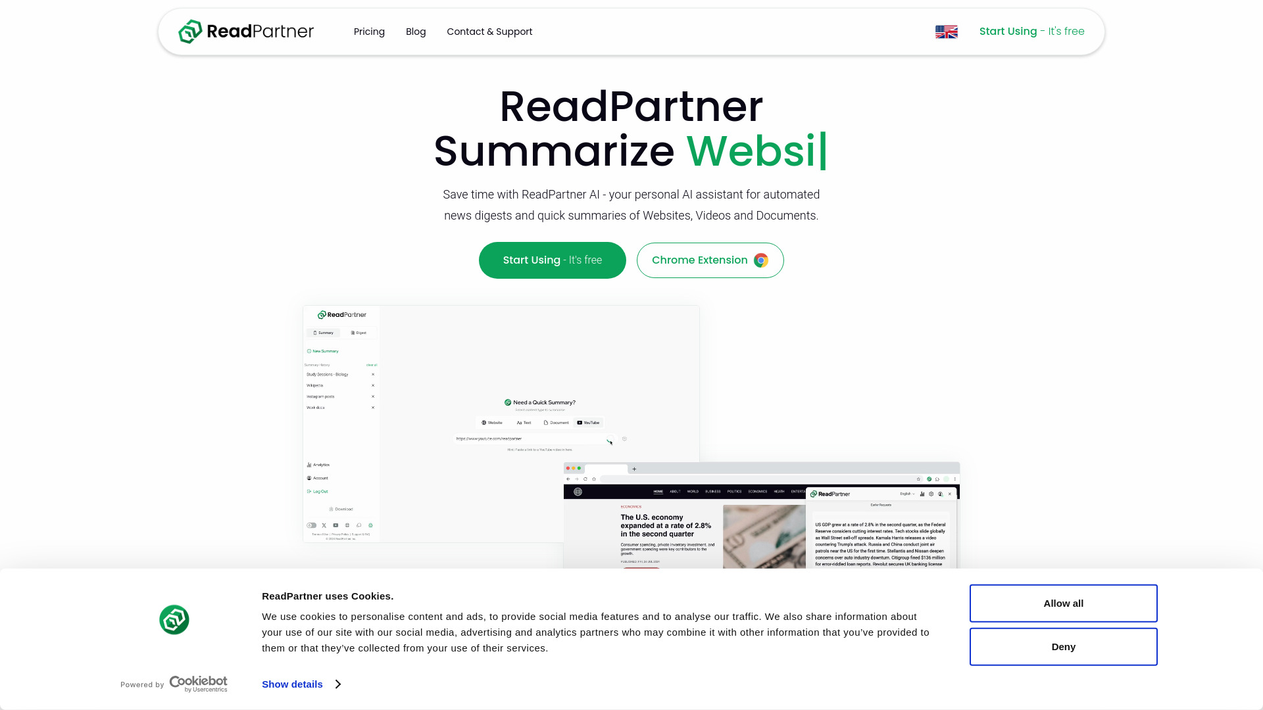Toggle the Contact & Support dropdown
This screenshot has width=1263, height=710.
pos(489,31)
